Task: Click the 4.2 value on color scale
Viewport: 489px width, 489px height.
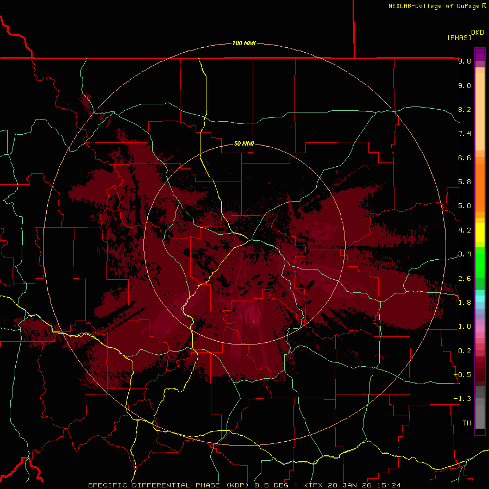Action: (465, 230)
